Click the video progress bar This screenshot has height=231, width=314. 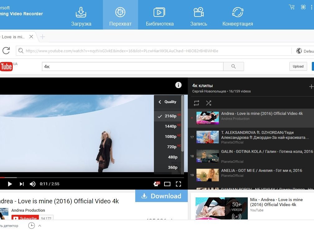tap(92, 177)
